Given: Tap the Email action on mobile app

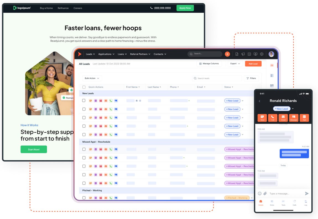Looking at the screenshot, I should tap(283, 118).
